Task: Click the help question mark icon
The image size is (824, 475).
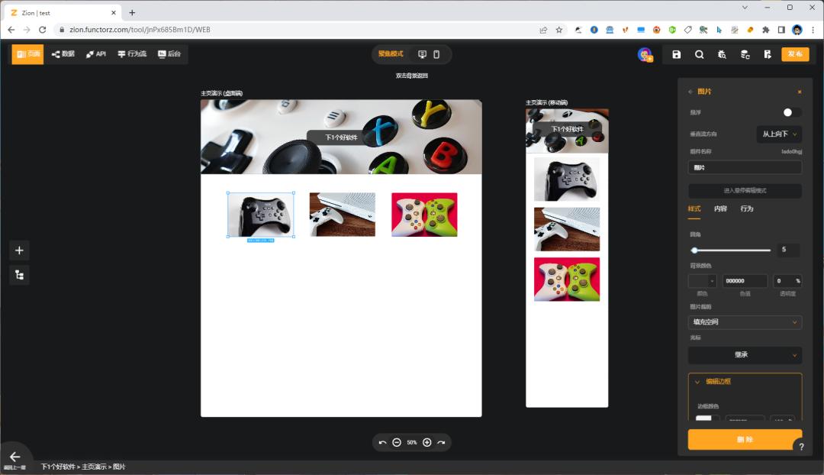Action: tap(801, 447)
